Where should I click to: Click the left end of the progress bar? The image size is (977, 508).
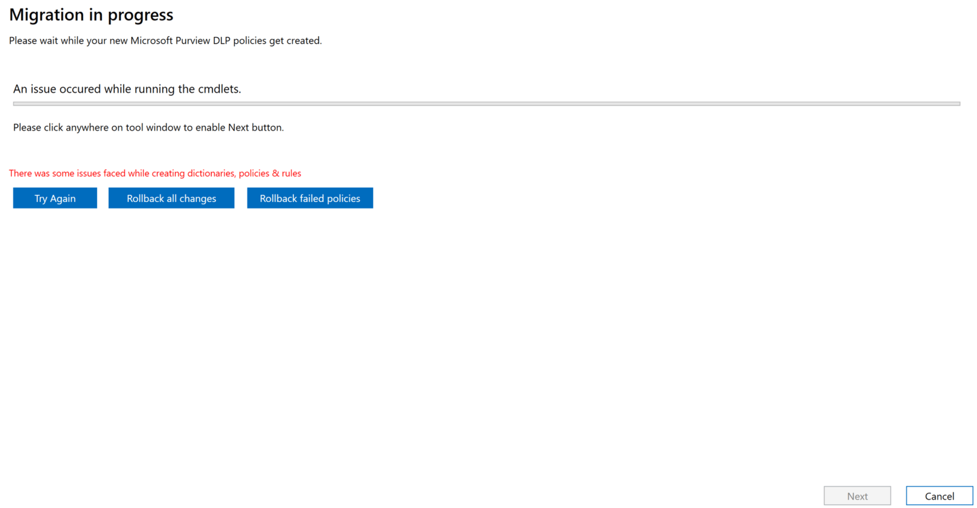(x=23, y=103)
